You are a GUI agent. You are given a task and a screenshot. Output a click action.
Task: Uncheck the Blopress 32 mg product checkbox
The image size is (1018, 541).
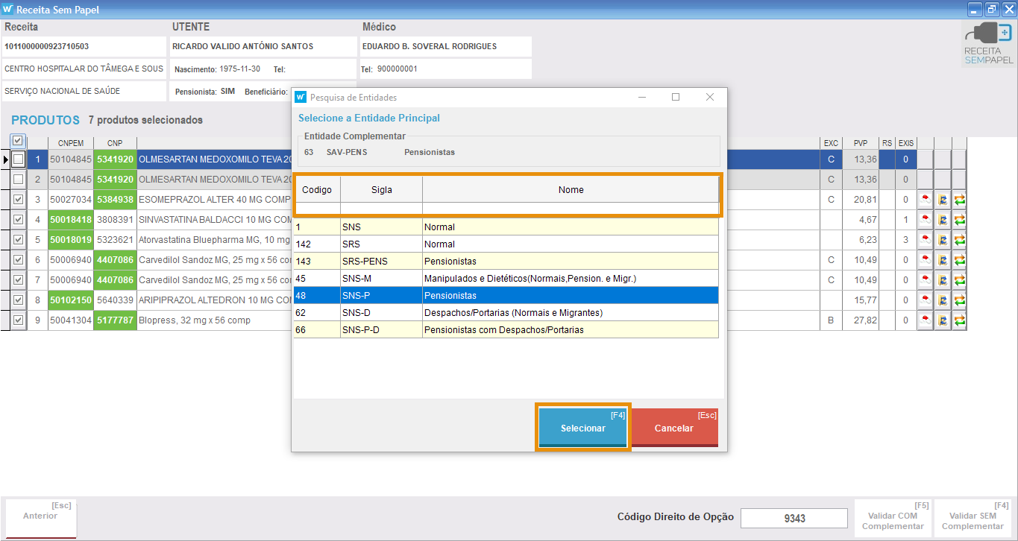[x=18, y=320]
